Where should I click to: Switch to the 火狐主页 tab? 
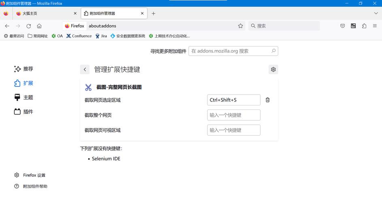(45, 13)
